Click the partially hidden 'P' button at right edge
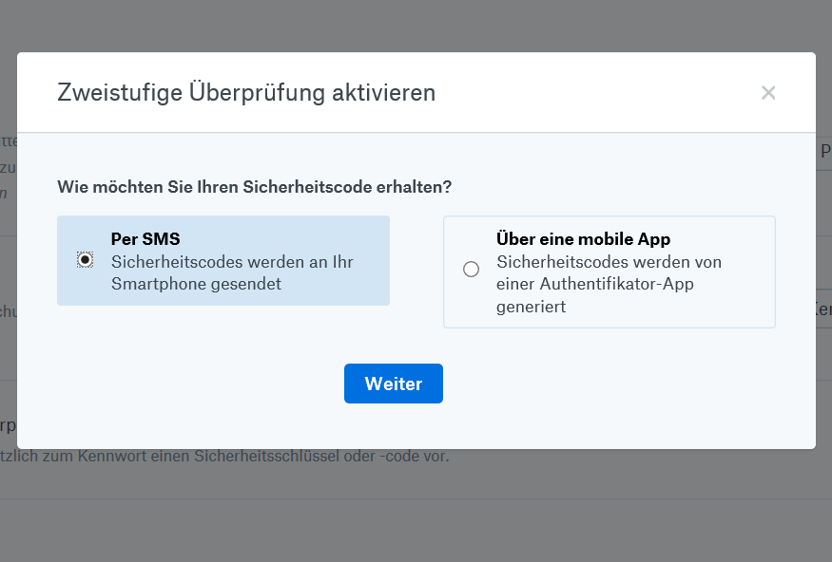 [824, 151]
